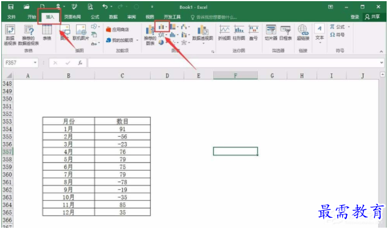The height and width of the screenshot is (230, 389).
Task: Click the Name Box showing F357
Action: click(18, 63)
